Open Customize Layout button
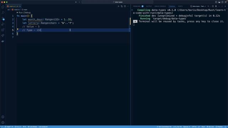Viewport: 228px width, 128px height. 226,2
